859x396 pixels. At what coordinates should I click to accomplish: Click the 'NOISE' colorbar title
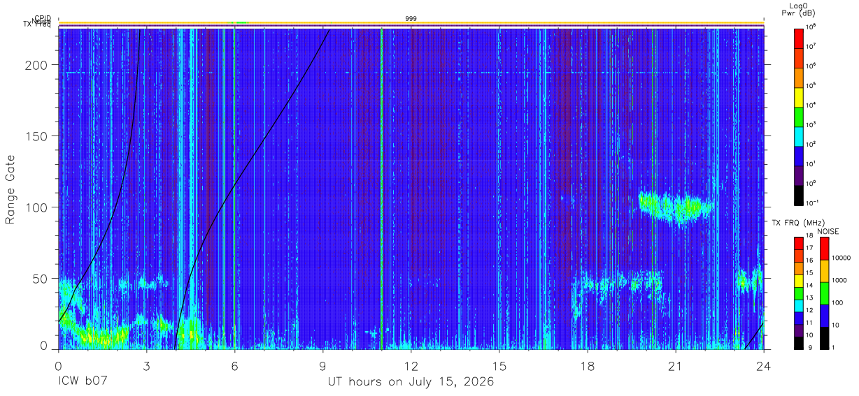coord(828,231)
